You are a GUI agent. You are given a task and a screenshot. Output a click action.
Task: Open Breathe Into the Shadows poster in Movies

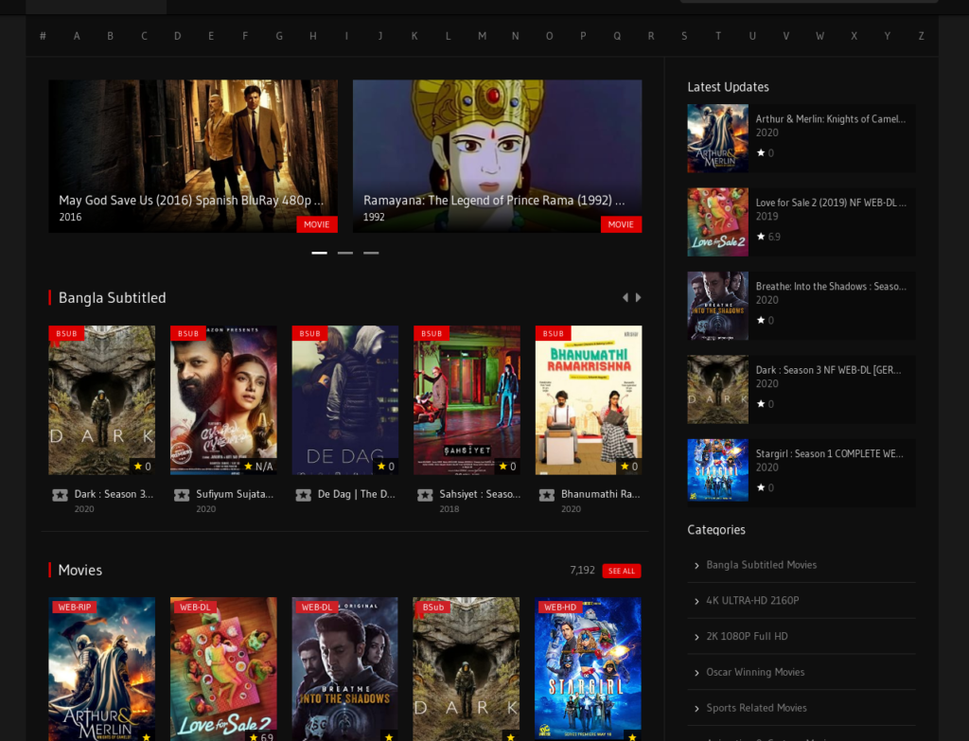[344, 669]
